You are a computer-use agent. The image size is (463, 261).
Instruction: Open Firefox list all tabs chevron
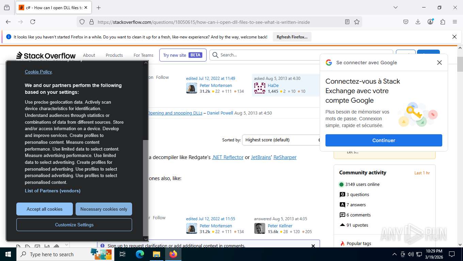[x=395, y=7]
